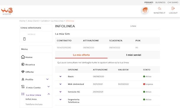Screen dimensions: 180x108
Task: Click the WindTre logo
Action: click(7, 11)
